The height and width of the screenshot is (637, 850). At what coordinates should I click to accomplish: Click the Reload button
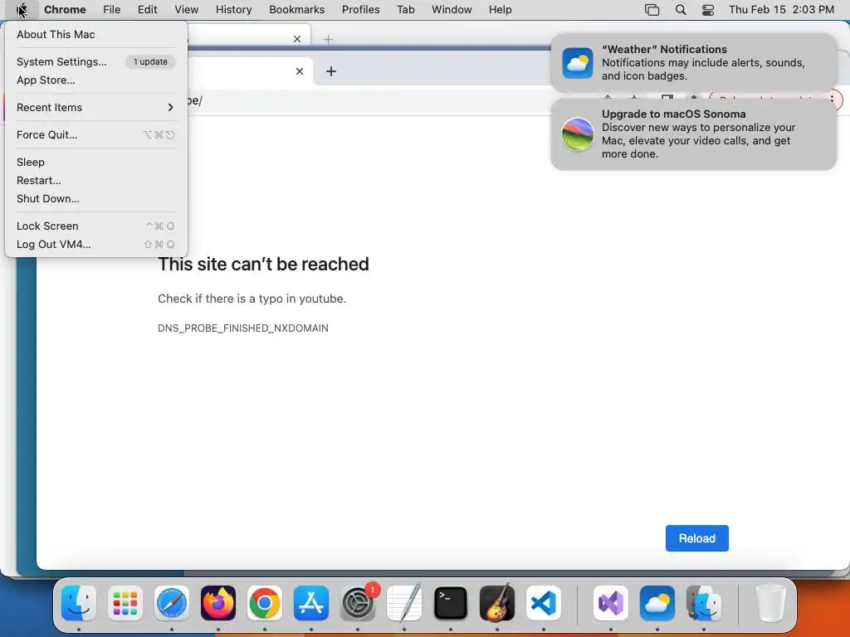point(696,538)
